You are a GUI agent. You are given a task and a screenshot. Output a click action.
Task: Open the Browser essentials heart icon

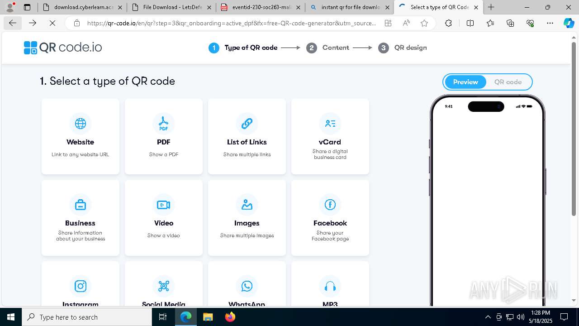[x=530, y=23]
